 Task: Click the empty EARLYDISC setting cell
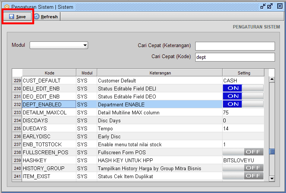click(243, 136)
